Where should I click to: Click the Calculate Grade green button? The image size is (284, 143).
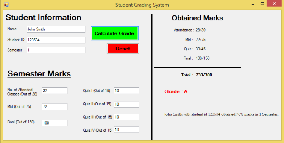click(x=114, y=33)
